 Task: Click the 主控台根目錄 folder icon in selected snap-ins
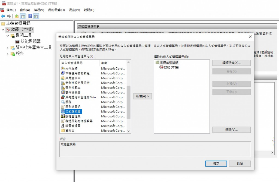tap(157, 62)
